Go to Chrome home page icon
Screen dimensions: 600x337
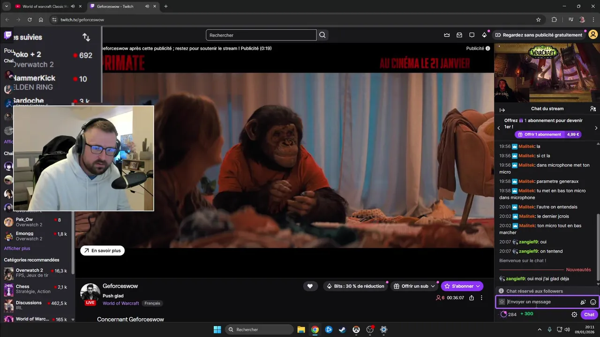point(41,20)
